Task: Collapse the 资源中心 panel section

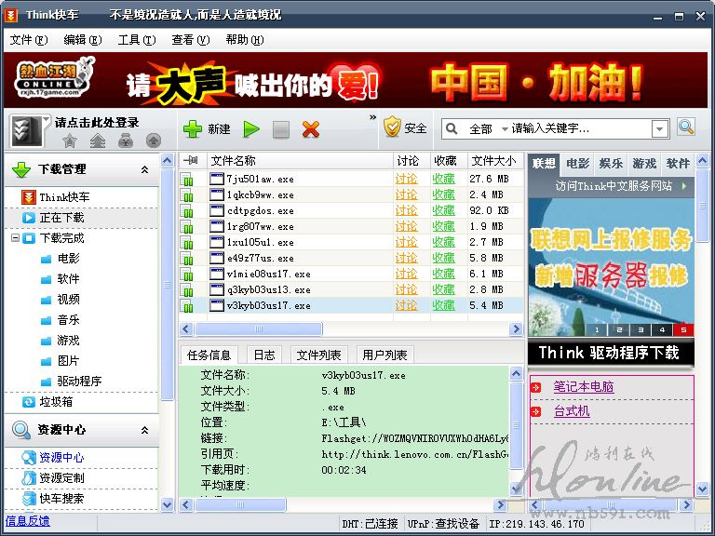Action: (144, 430)
